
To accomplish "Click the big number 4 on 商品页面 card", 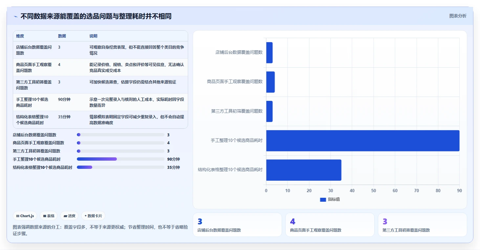I will click(293, 222).
